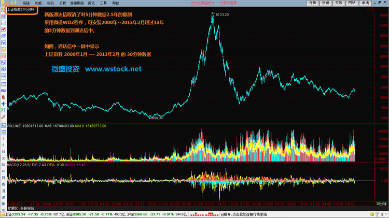Viewport: 389px width, 218px height.
Task: Open the 帮助 menu
Action: coord(116,3)
